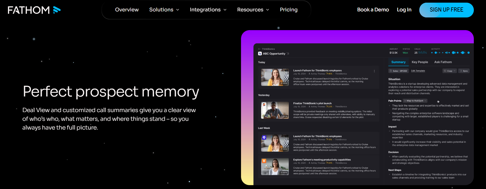Click the Perfect prospect memory headline
The image size is (486, 189).
[x=111, y=92]
